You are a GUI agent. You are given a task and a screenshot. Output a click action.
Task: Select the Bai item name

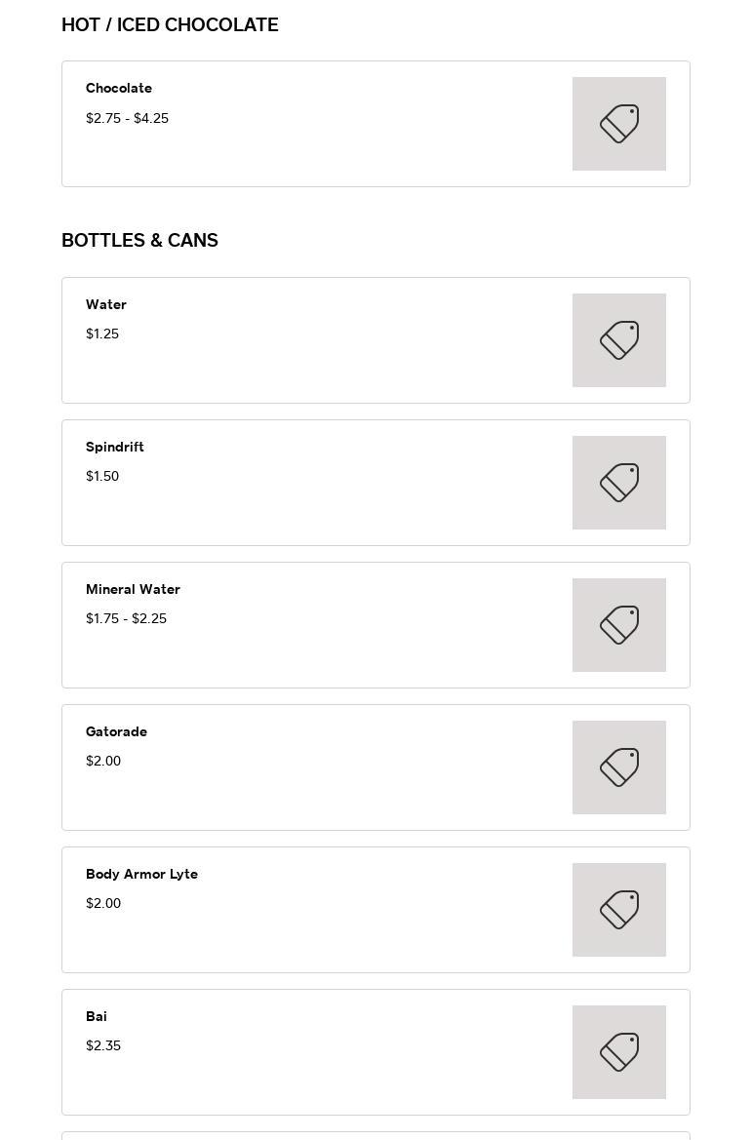click(x=97, y=1016)
